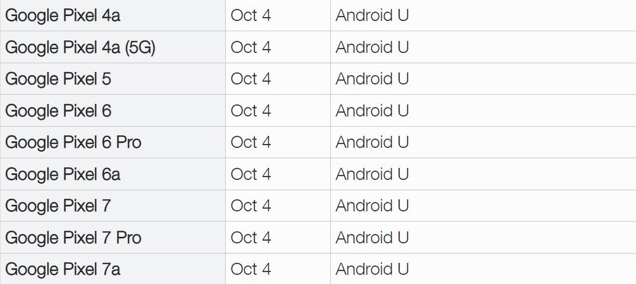Click the Oct 4 date for Pixel 6 Pro
This screenshot has width=636, height=284.
(x=251, y=142)
